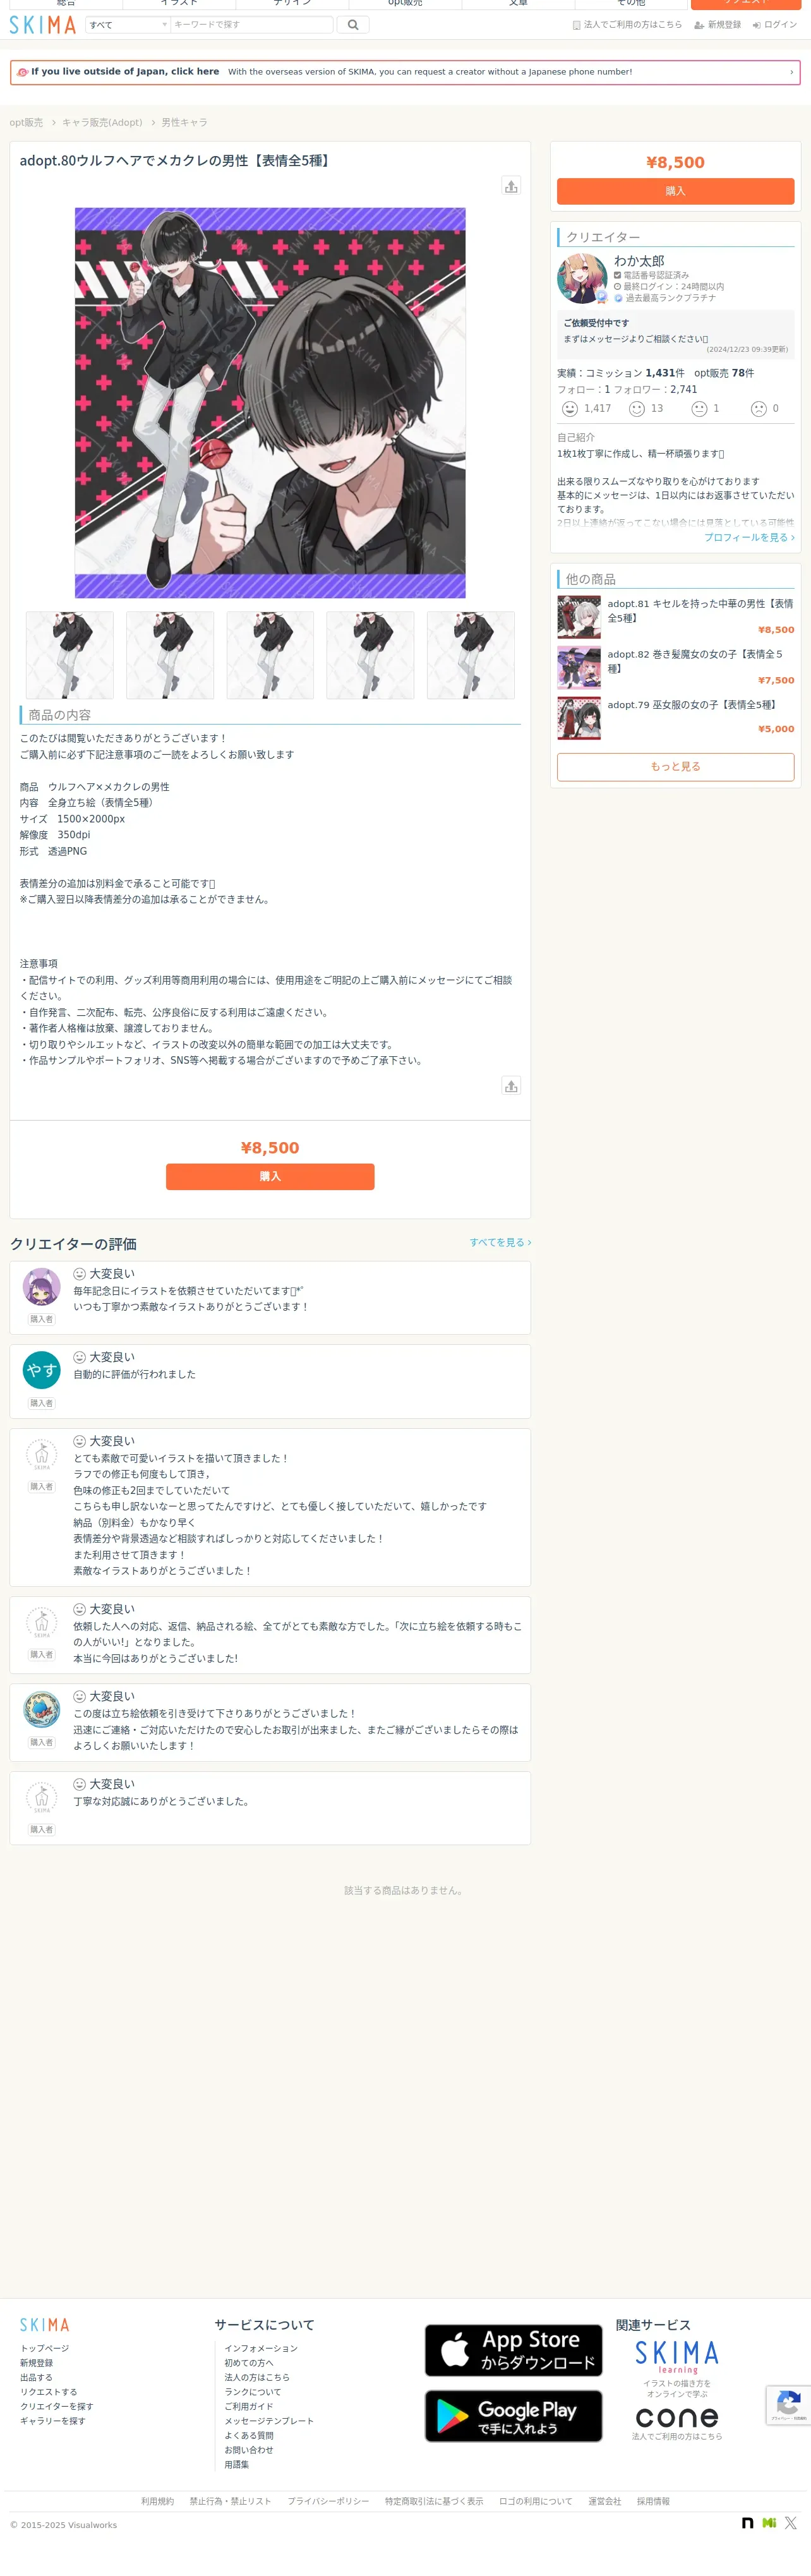The height and width of the screenshot is (2576, 811).
Task: Select the second expression thumbnail
Action: (x=170, y=655)
